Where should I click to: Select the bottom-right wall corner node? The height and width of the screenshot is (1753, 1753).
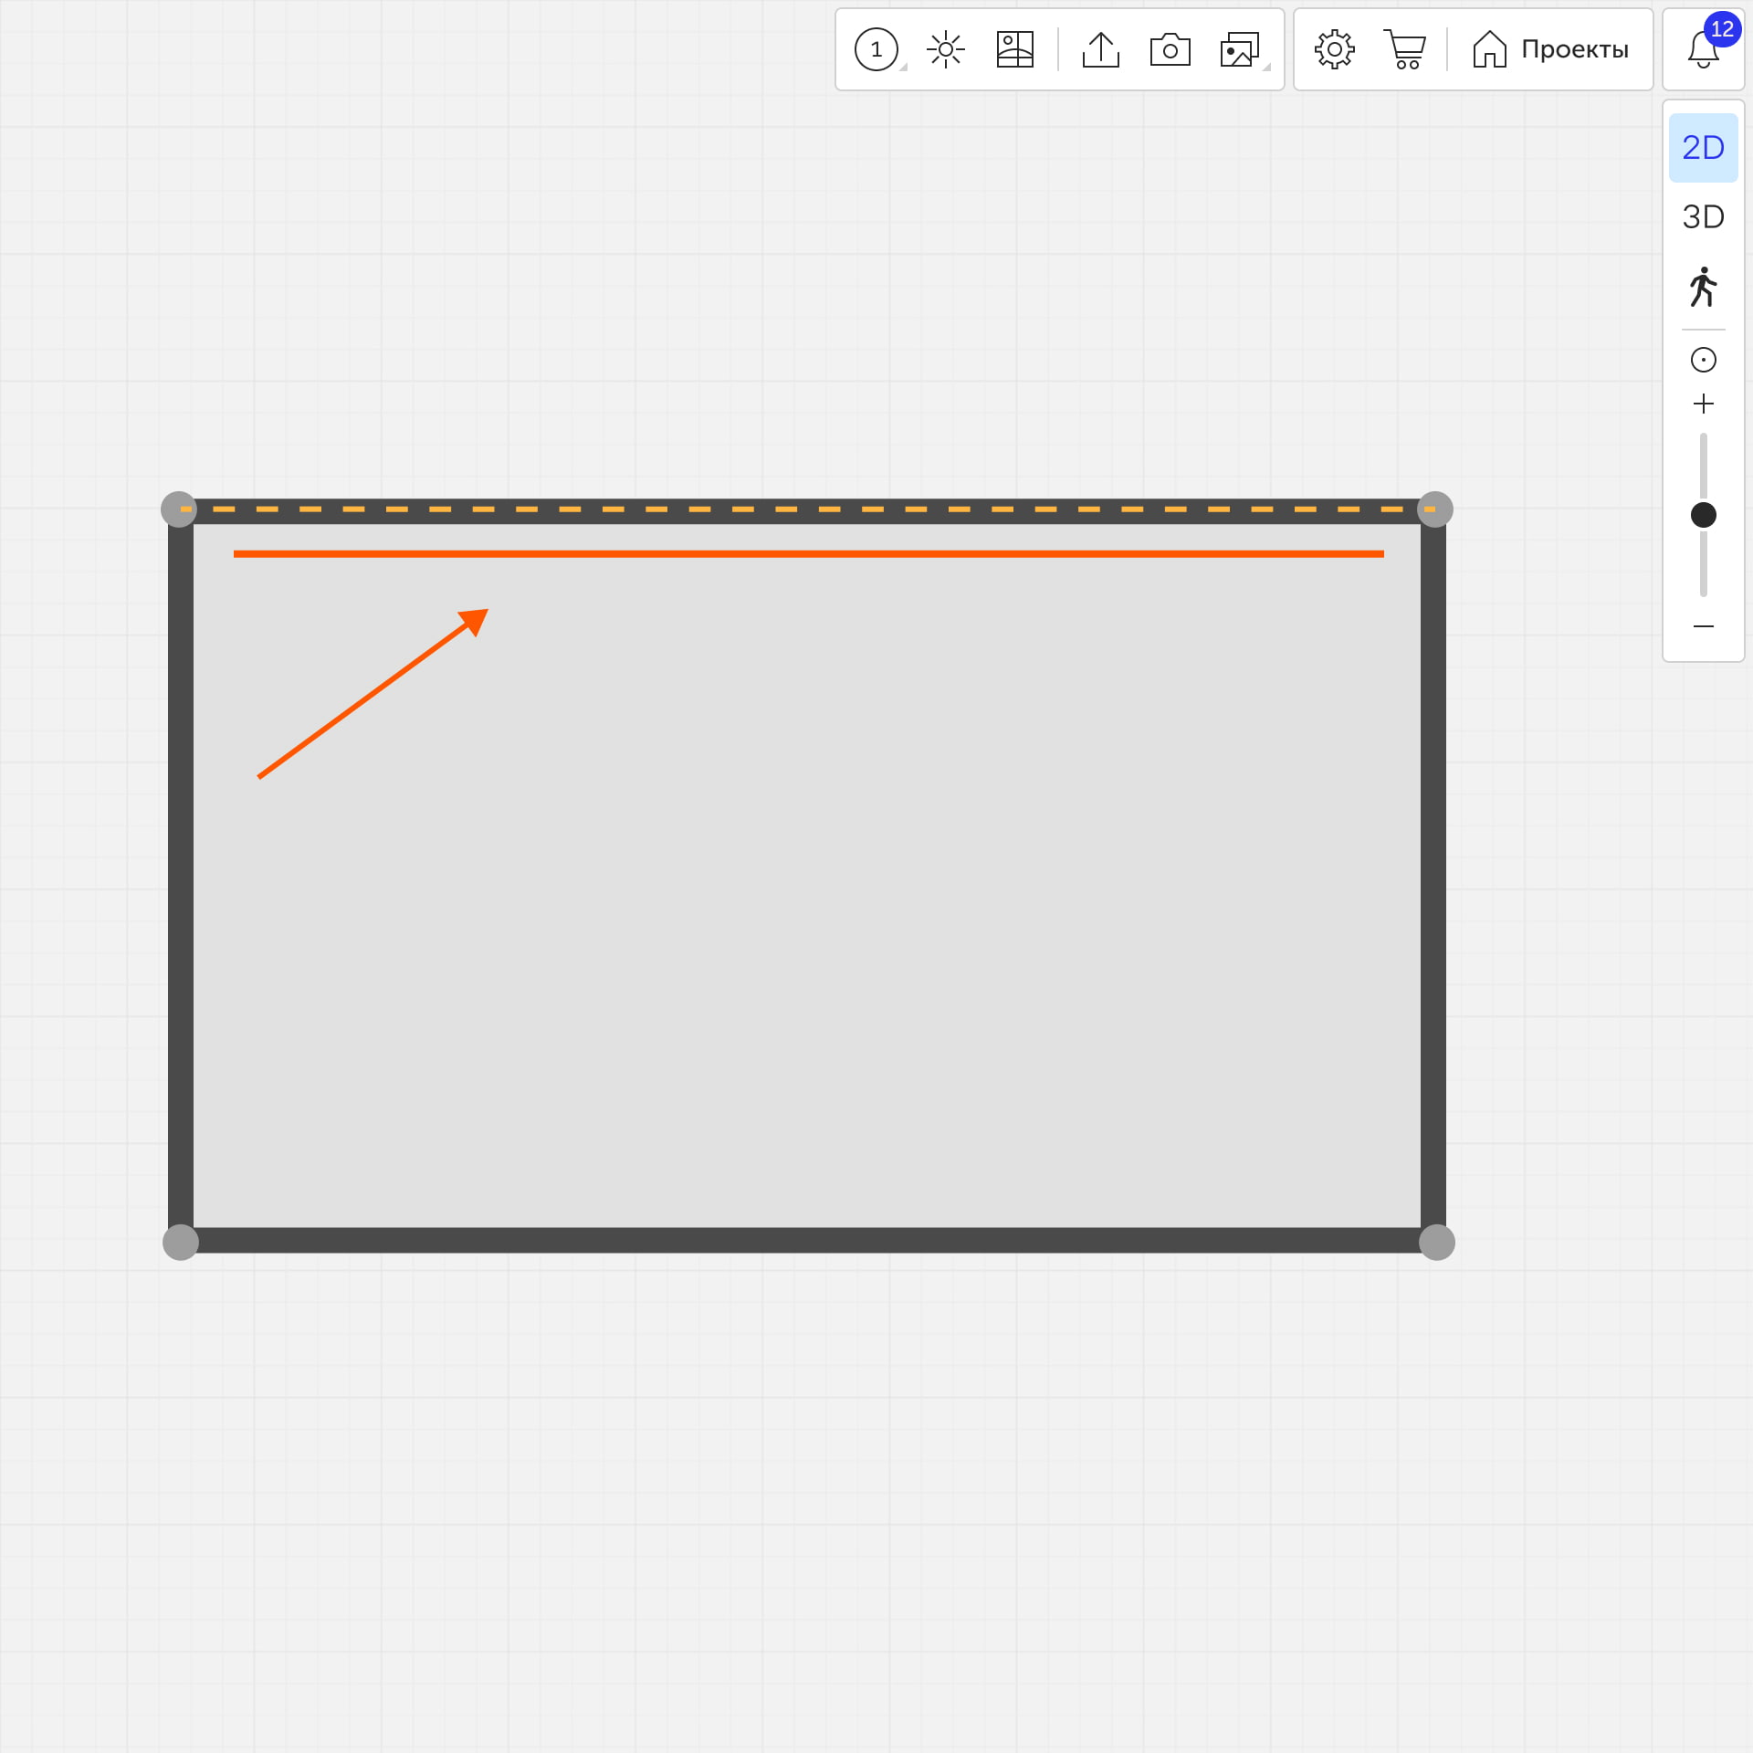1436,1243
